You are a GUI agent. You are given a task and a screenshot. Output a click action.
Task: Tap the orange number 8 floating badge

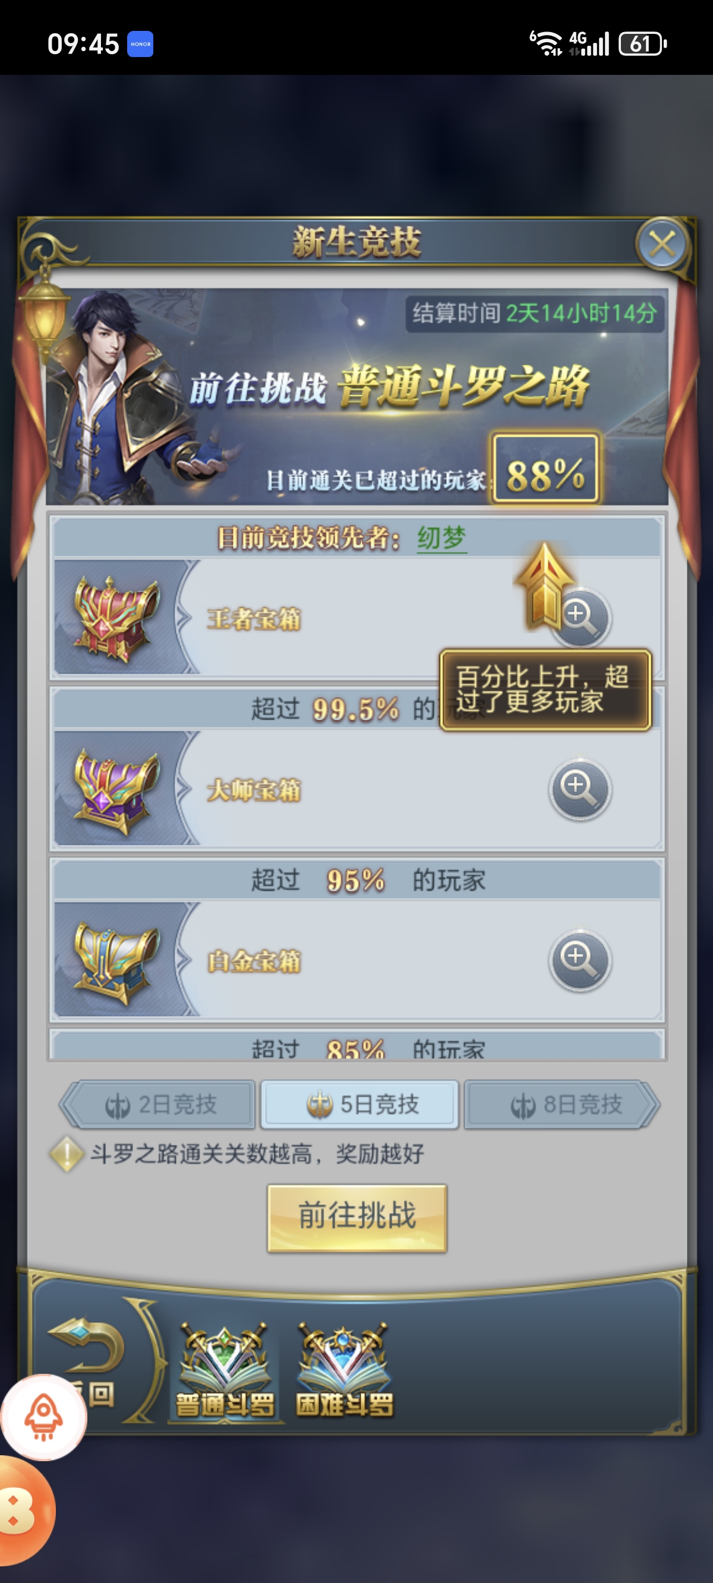[24, 1511]
